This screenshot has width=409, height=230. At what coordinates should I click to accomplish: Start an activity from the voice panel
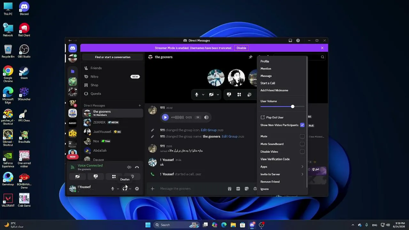pyautogui.click(x=114, y=176)
